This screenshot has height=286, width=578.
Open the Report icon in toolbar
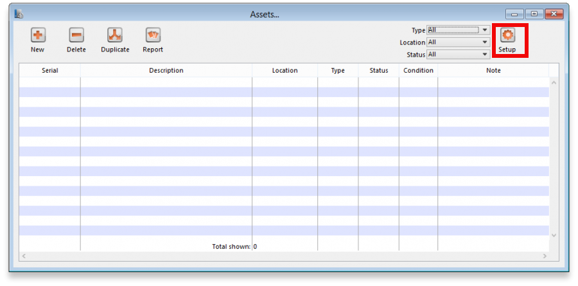point(153,35)
